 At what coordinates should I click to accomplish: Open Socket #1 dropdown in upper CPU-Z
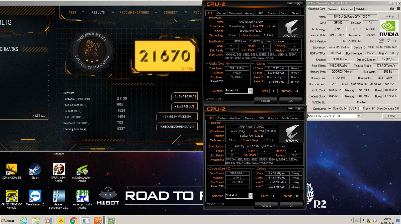pos(250,91)
